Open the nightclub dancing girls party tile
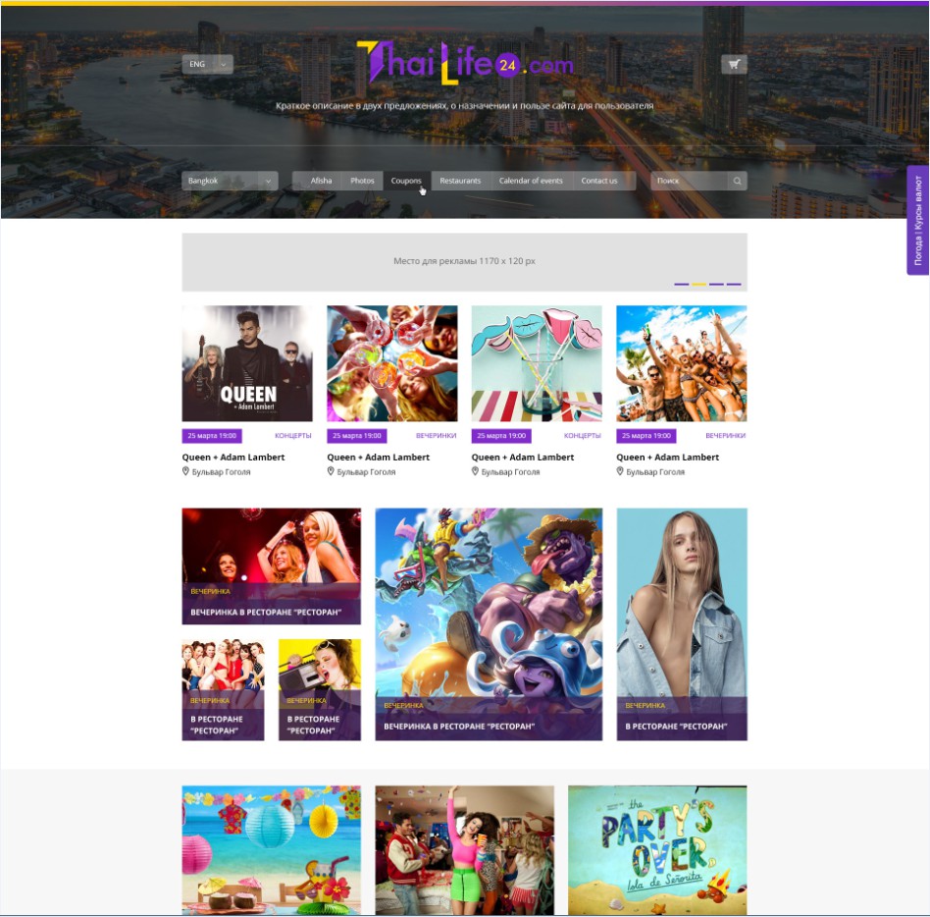 (x=271, y=566)
